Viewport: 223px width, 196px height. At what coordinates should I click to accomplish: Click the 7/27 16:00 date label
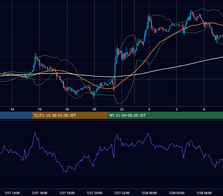40,193
